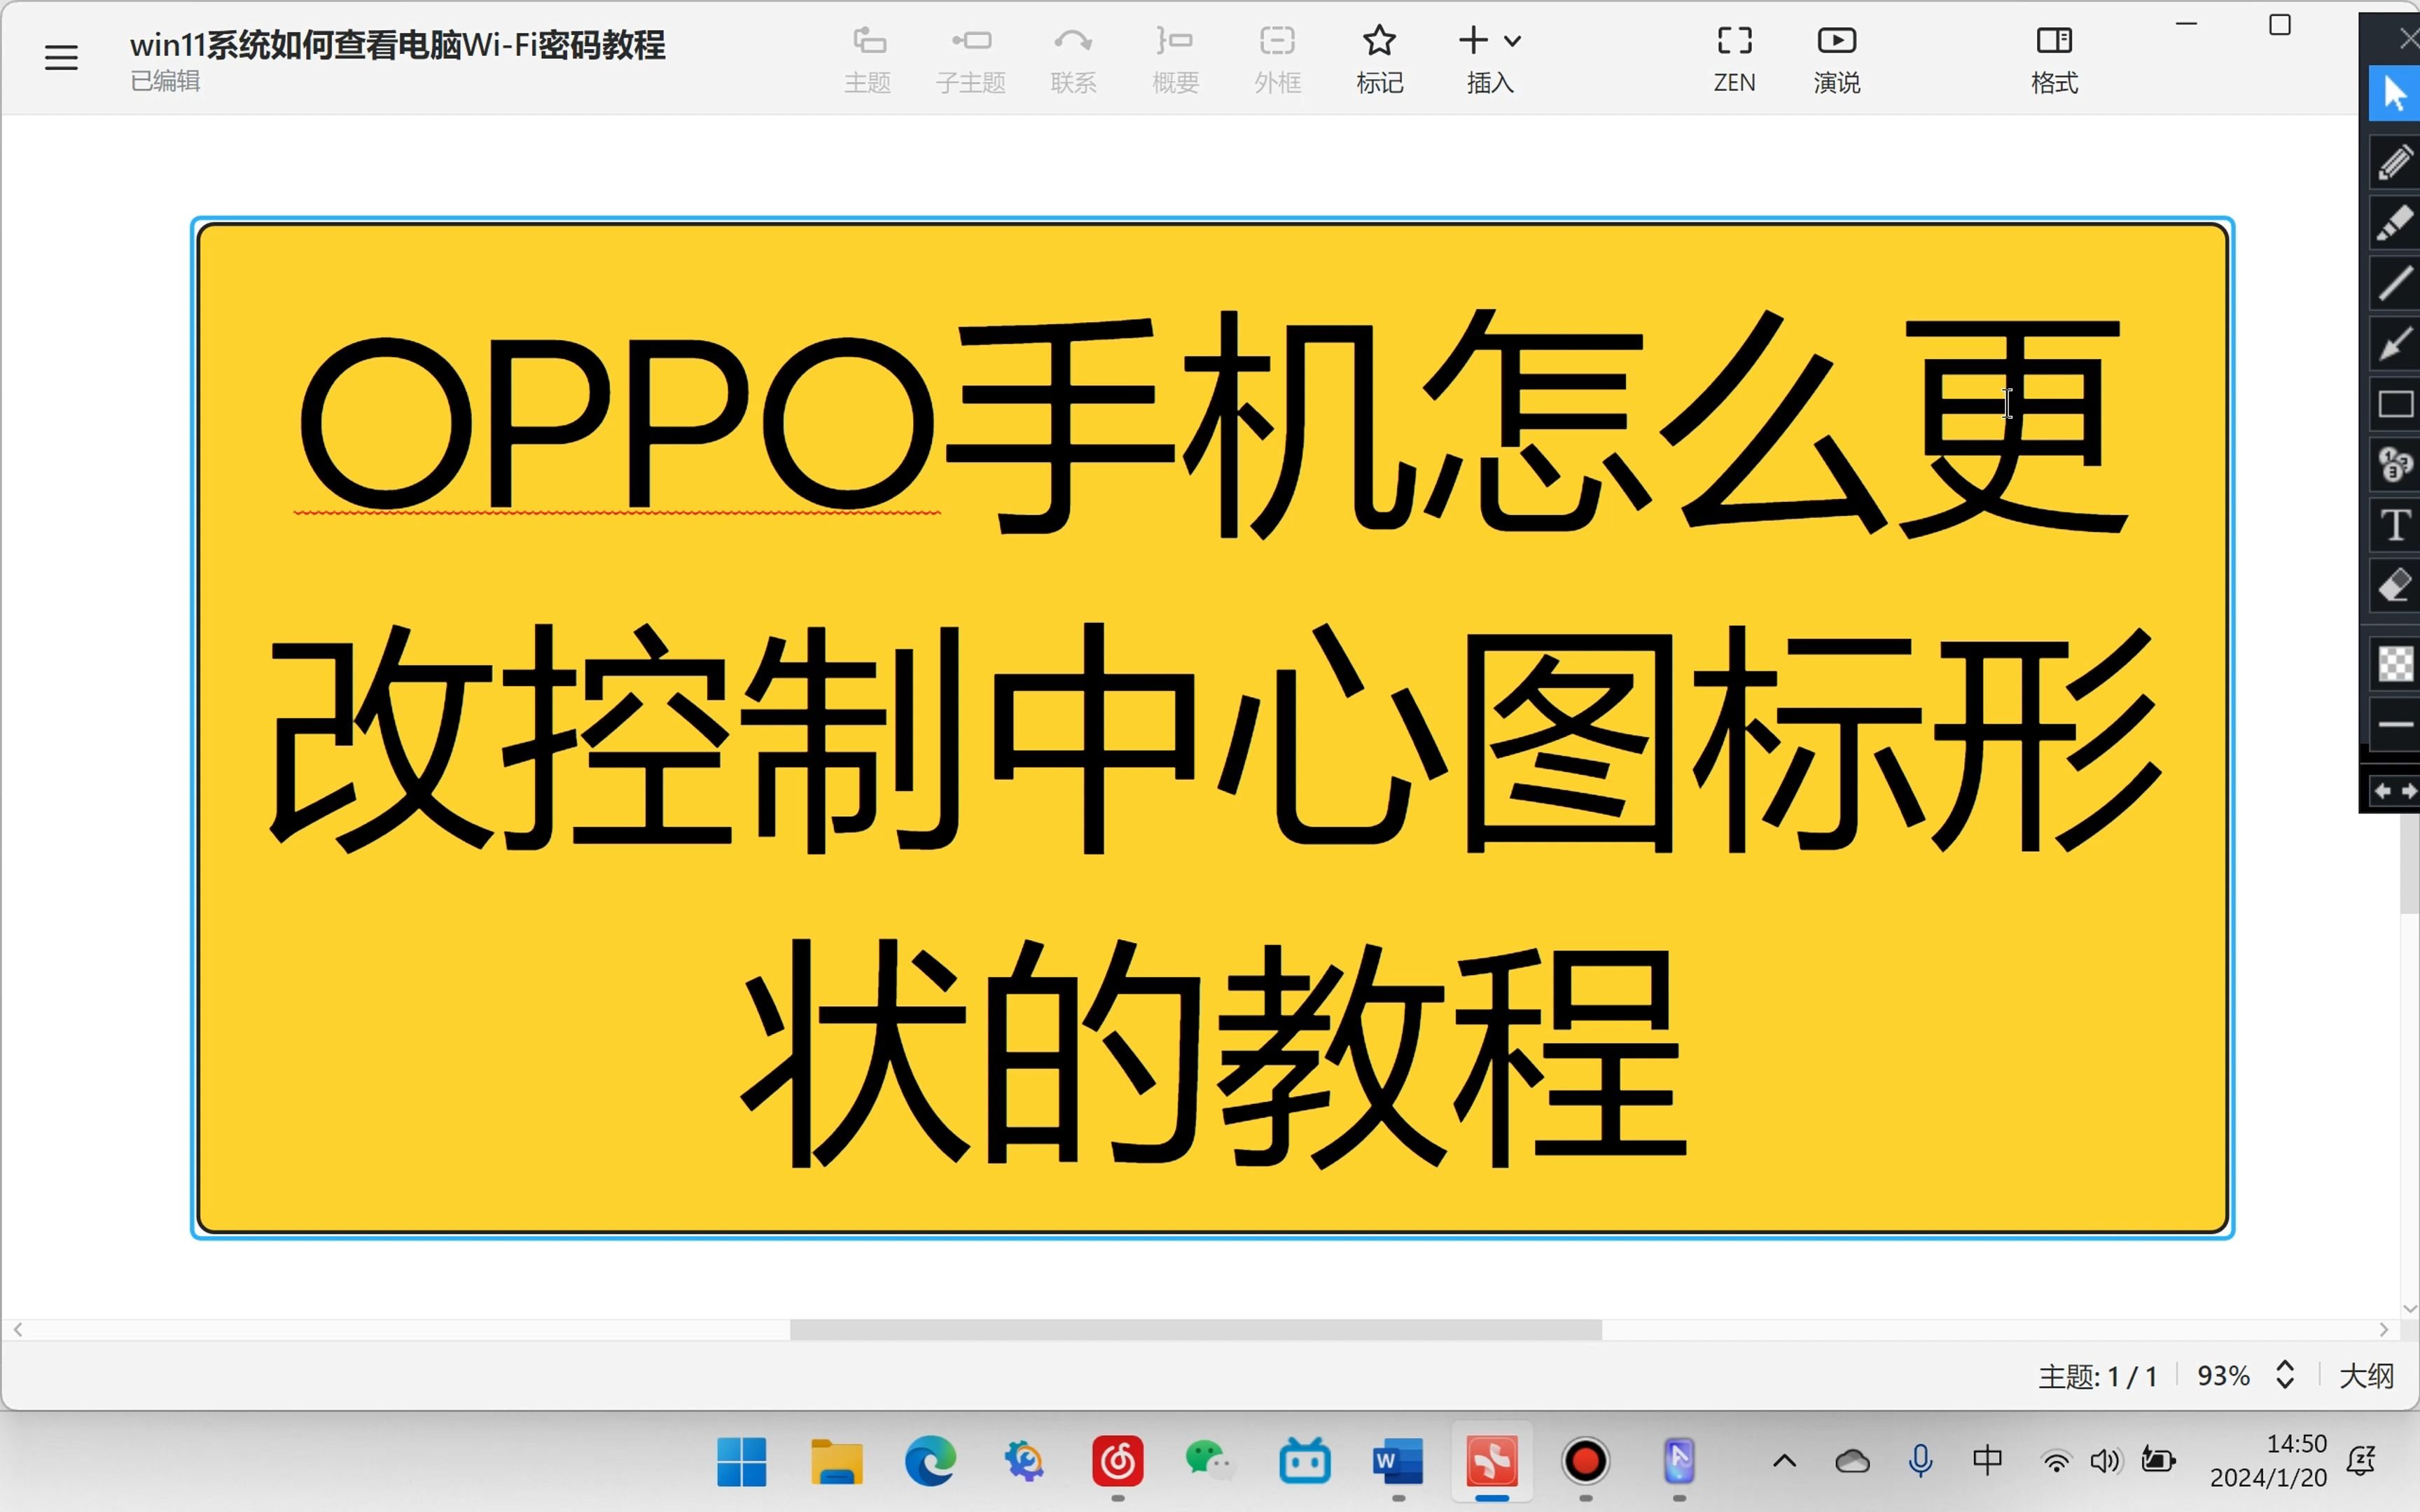Select the rectangle shape tool

tap(2395, 404)
